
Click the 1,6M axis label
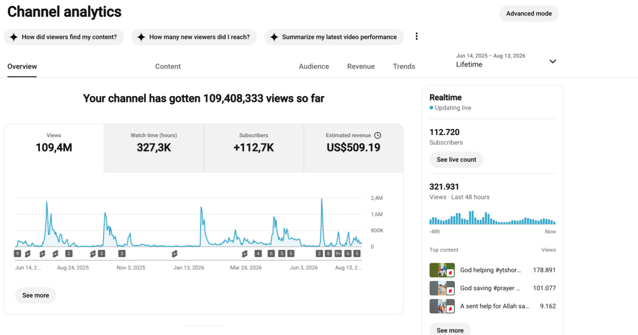[377, 214]
